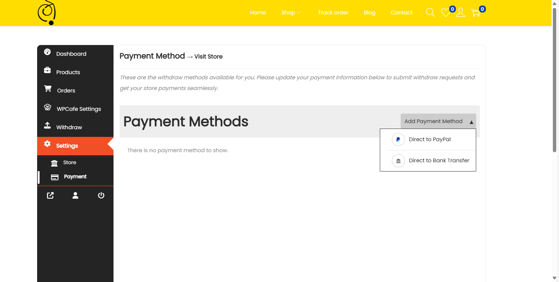Open the shopping cart icon

[476, 13]
